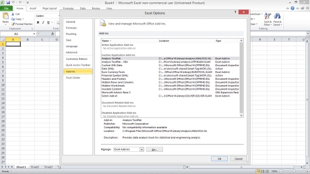Viewport: 310px width, 174px height.
Task: Open the File tab
Action: [6, 8]
